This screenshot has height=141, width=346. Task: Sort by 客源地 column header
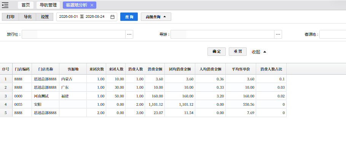point(73,69)
